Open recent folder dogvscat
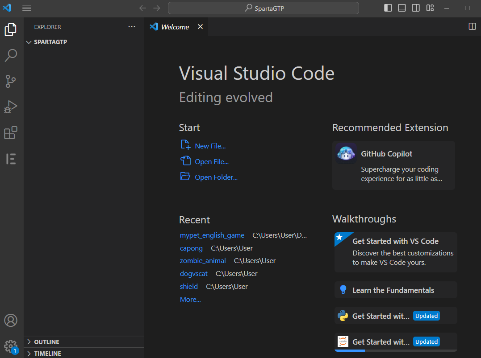This screenshot has width=481, height=358. coord(193,273)
